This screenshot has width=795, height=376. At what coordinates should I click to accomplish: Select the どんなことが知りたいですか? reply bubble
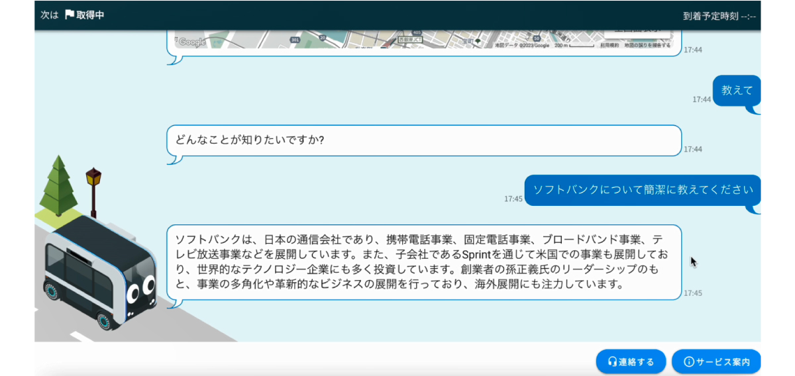click(x=424, y=140)
